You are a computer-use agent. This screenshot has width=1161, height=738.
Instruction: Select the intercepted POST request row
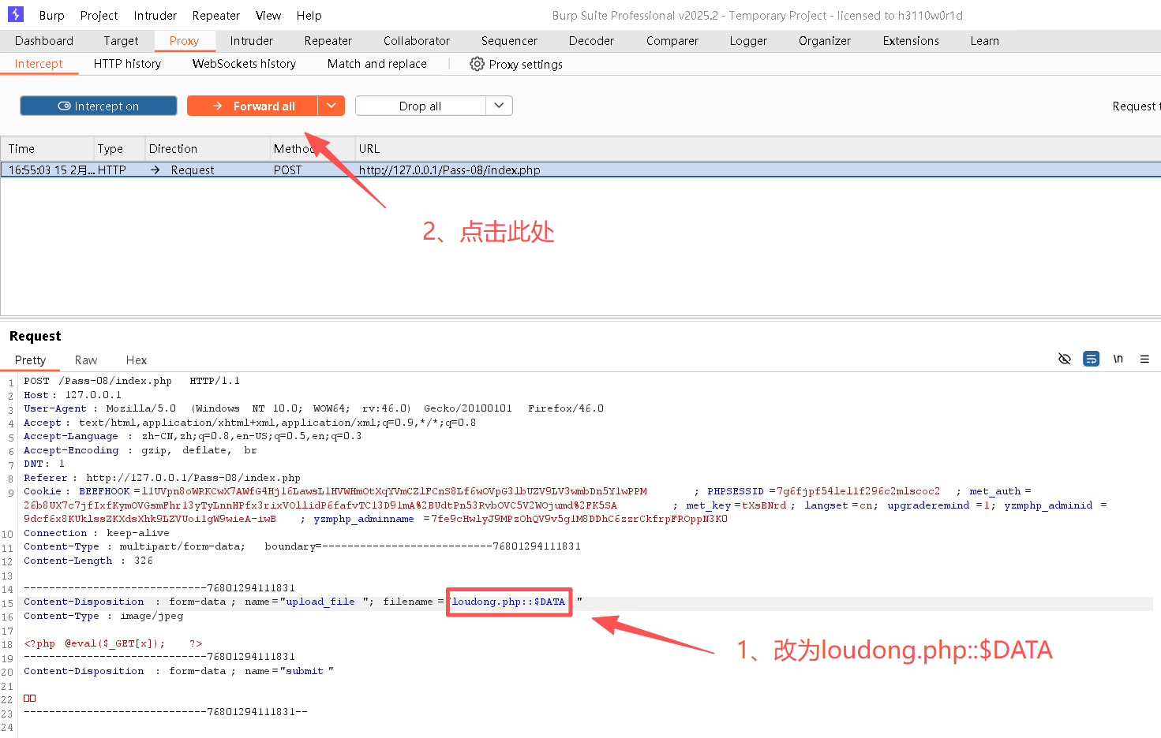[580, 170]
